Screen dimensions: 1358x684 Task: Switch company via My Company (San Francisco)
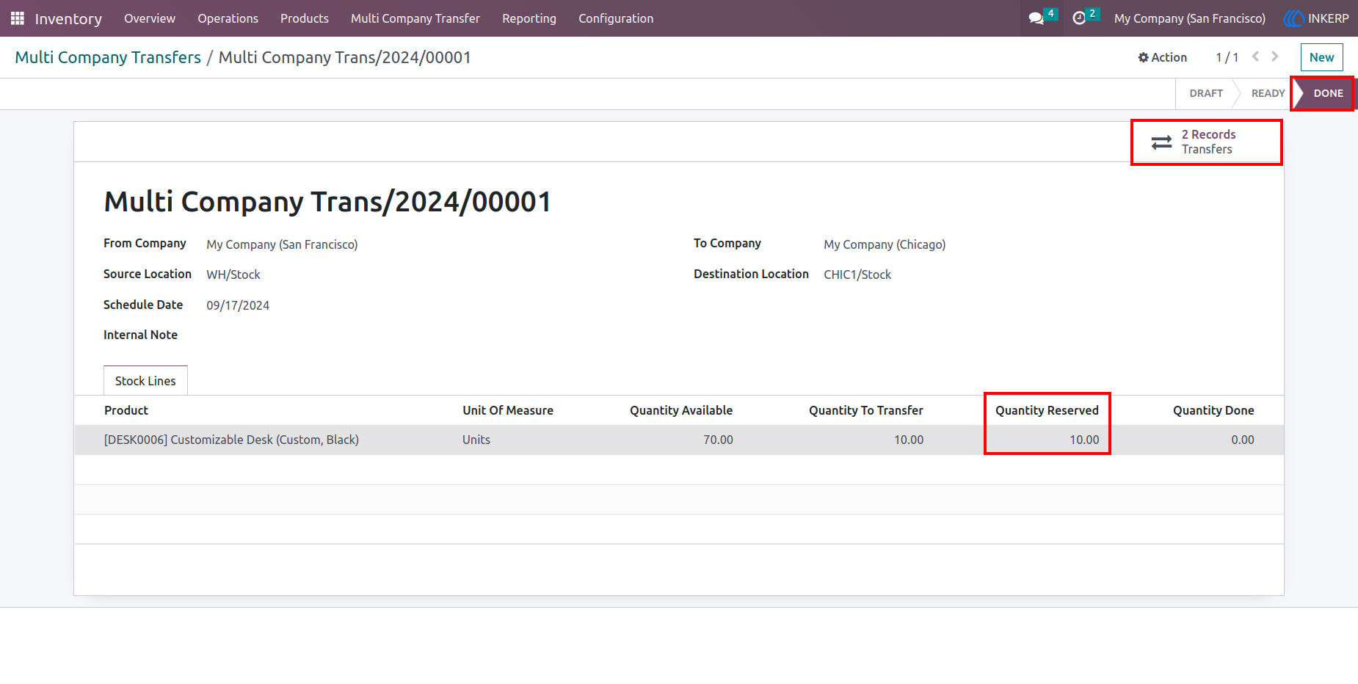click(x=1189, y=18)
